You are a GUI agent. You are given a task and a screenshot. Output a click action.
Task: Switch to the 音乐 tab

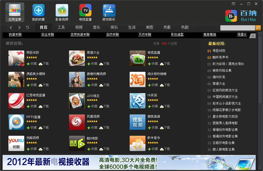click(x=97, y=27)
